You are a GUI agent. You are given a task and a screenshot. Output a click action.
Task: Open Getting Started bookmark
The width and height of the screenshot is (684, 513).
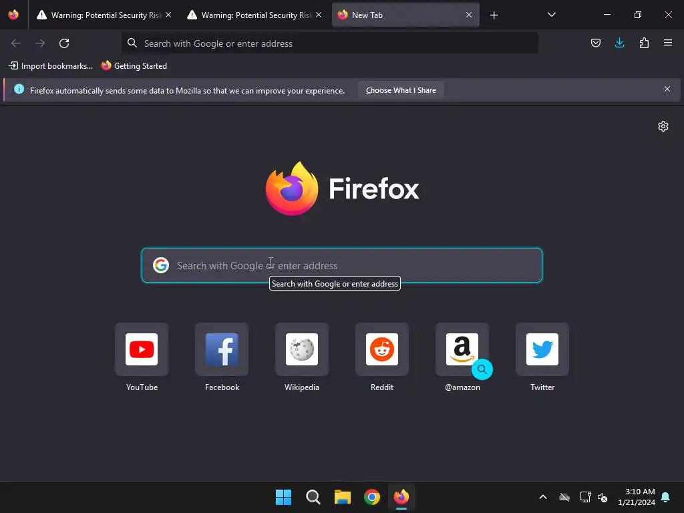pos(134,66)
